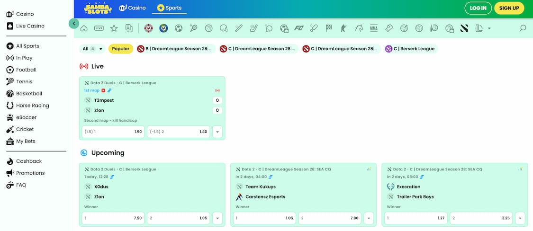Select the ice hockey stick icon

pyautogui.click(x=253, y=28)
